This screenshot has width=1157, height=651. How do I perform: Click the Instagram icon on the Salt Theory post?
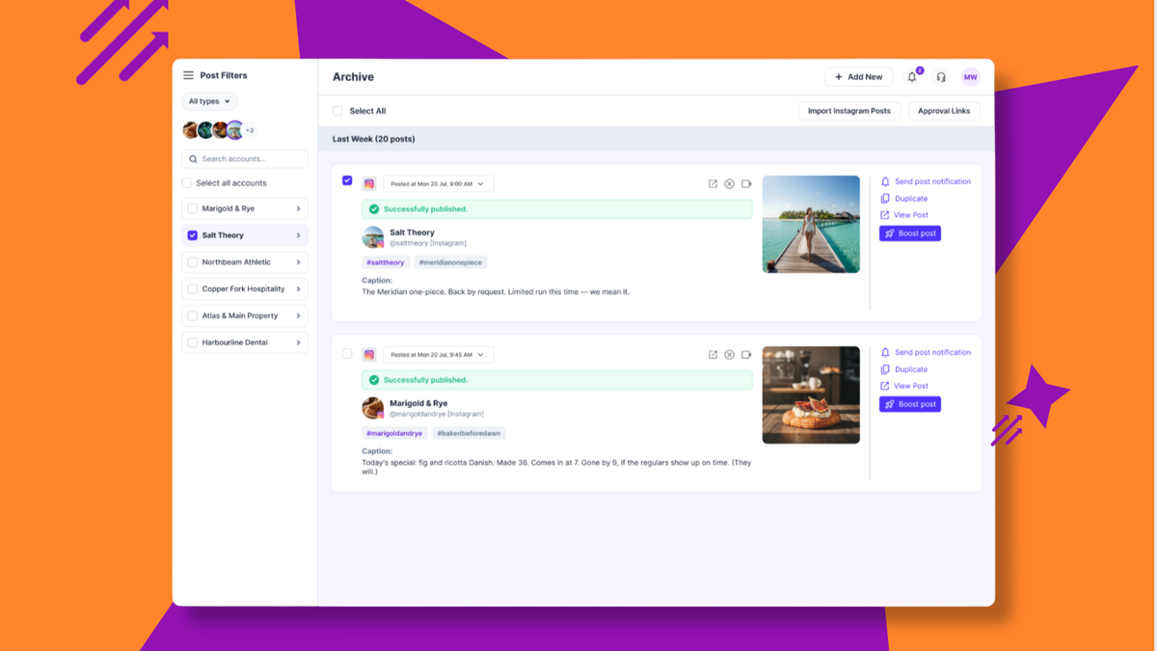(369, 183)
